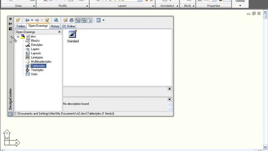
Task: Click the Layouts icon in tree
Action: pos(28,53)
